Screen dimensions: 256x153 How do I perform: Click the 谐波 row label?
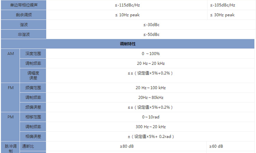[x=24, y=25]
